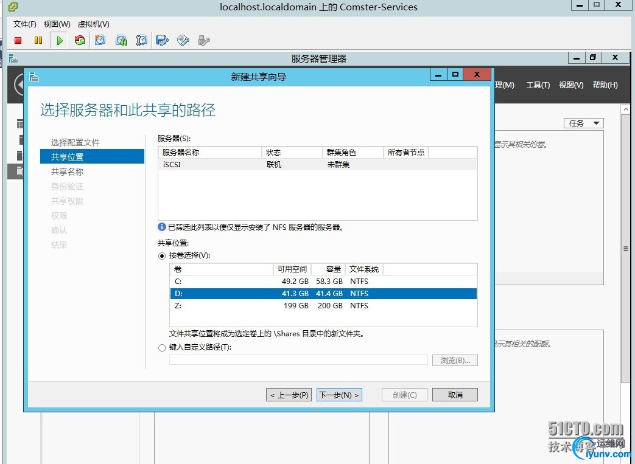
Task: Click the 58.3 GB capacity cell
Action: coord(329,282)
